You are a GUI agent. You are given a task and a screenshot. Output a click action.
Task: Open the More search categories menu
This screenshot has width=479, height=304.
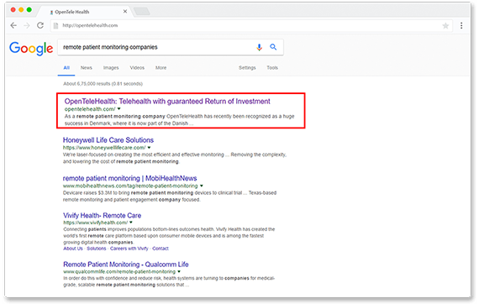pos(161,68)
